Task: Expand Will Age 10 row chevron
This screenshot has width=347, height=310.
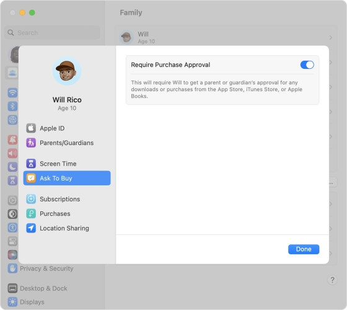Action: [x=331, y=38]
